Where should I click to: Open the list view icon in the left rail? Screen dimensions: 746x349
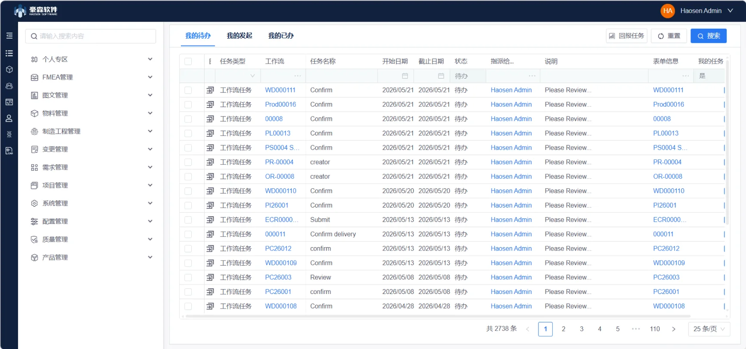(x=9, y=53)
